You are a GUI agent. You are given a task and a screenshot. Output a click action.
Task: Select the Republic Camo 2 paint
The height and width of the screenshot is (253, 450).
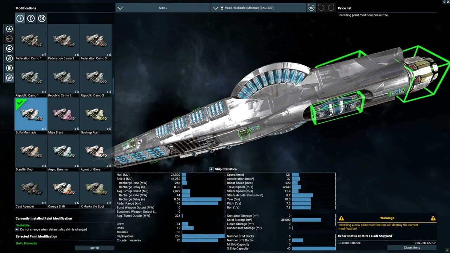click(x=64, y=79)
